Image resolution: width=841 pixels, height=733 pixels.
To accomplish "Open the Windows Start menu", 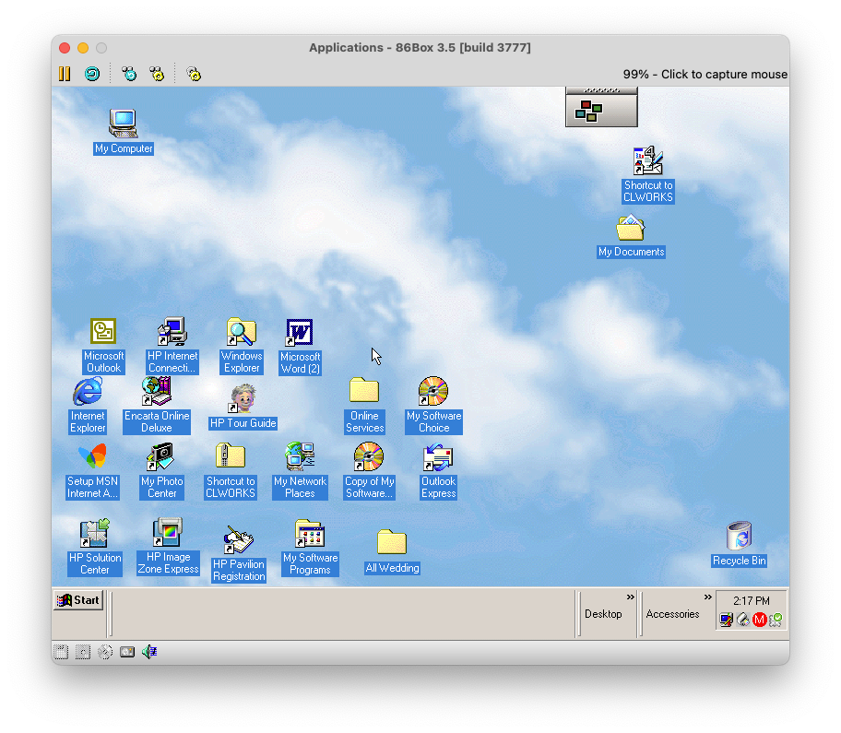I will click(79, 600).
